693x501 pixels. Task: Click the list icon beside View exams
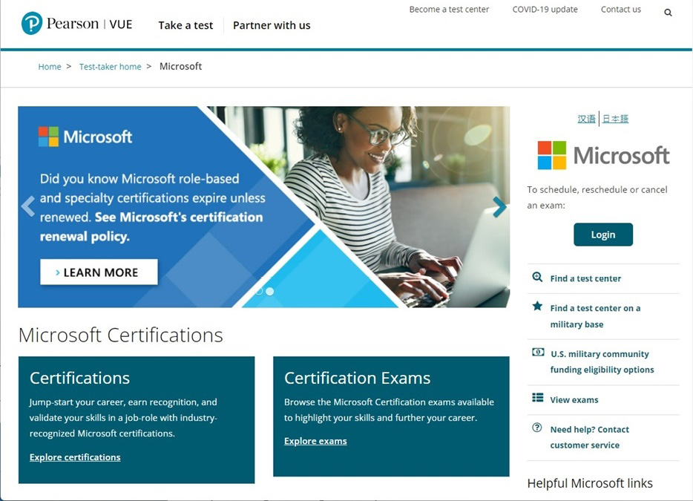tap(538, 398)
